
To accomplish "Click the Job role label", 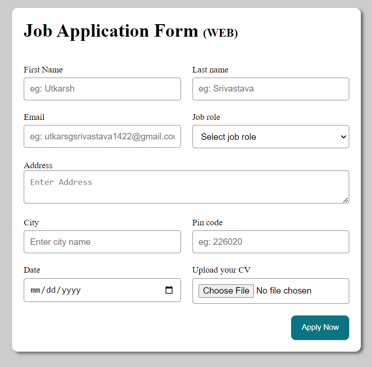I will (x=206, y=117).
